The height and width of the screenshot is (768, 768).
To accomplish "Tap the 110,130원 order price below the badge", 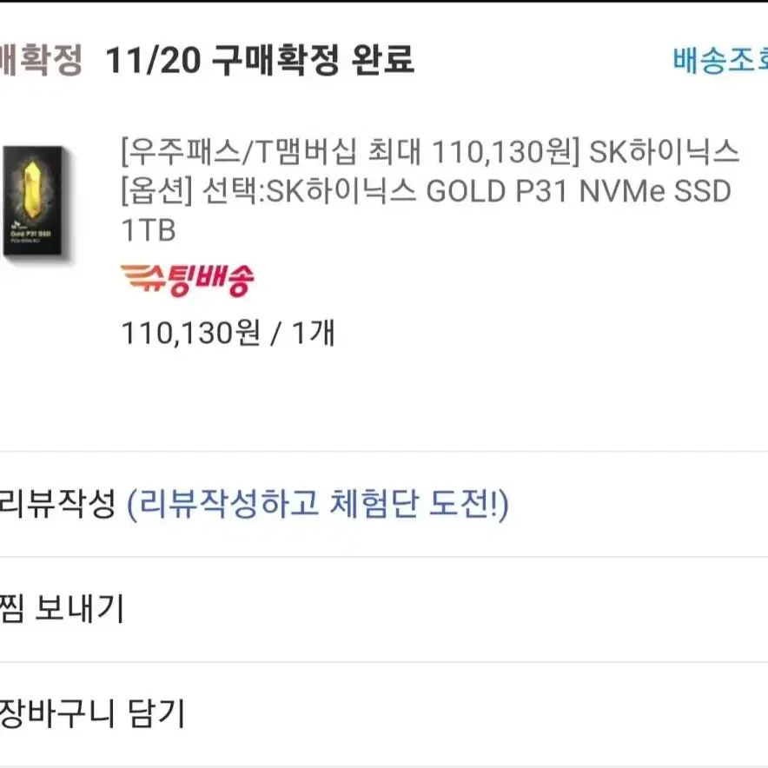I will (x=191, y=334).
